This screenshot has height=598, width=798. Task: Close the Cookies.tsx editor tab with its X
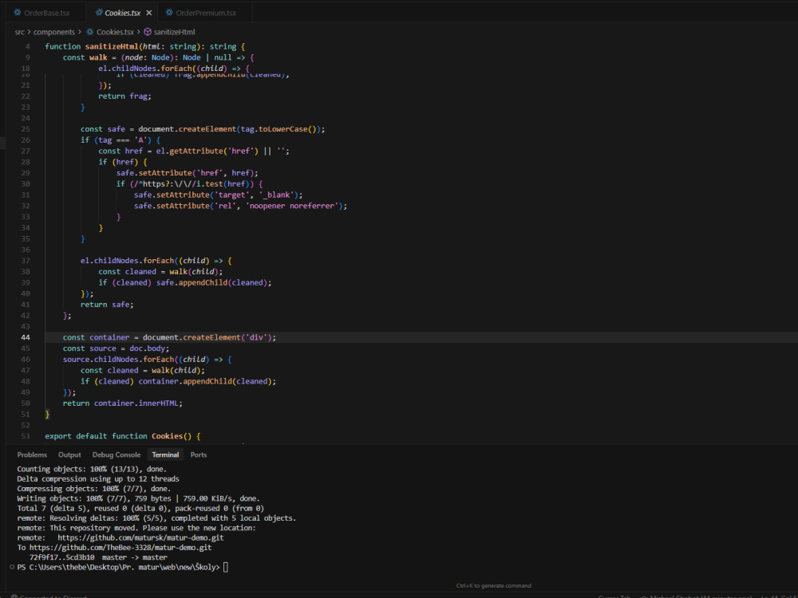point(148,13)
